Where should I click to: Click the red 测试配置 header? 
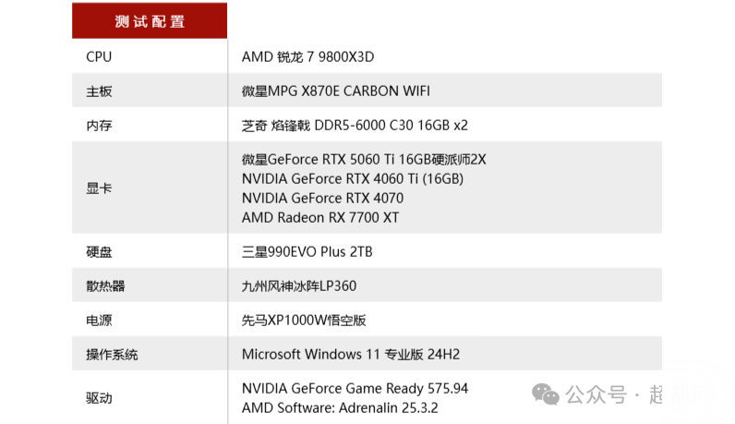150,20
